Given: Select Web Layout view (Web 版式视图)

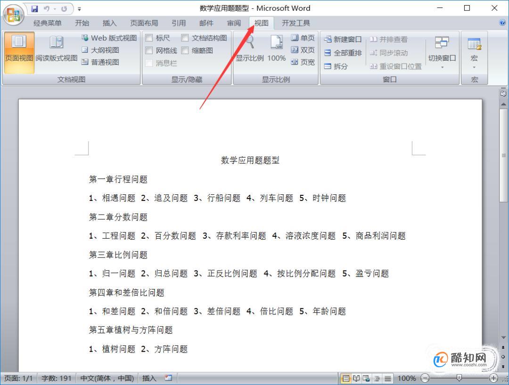Looking at the screenshot, I should point(109,38).
